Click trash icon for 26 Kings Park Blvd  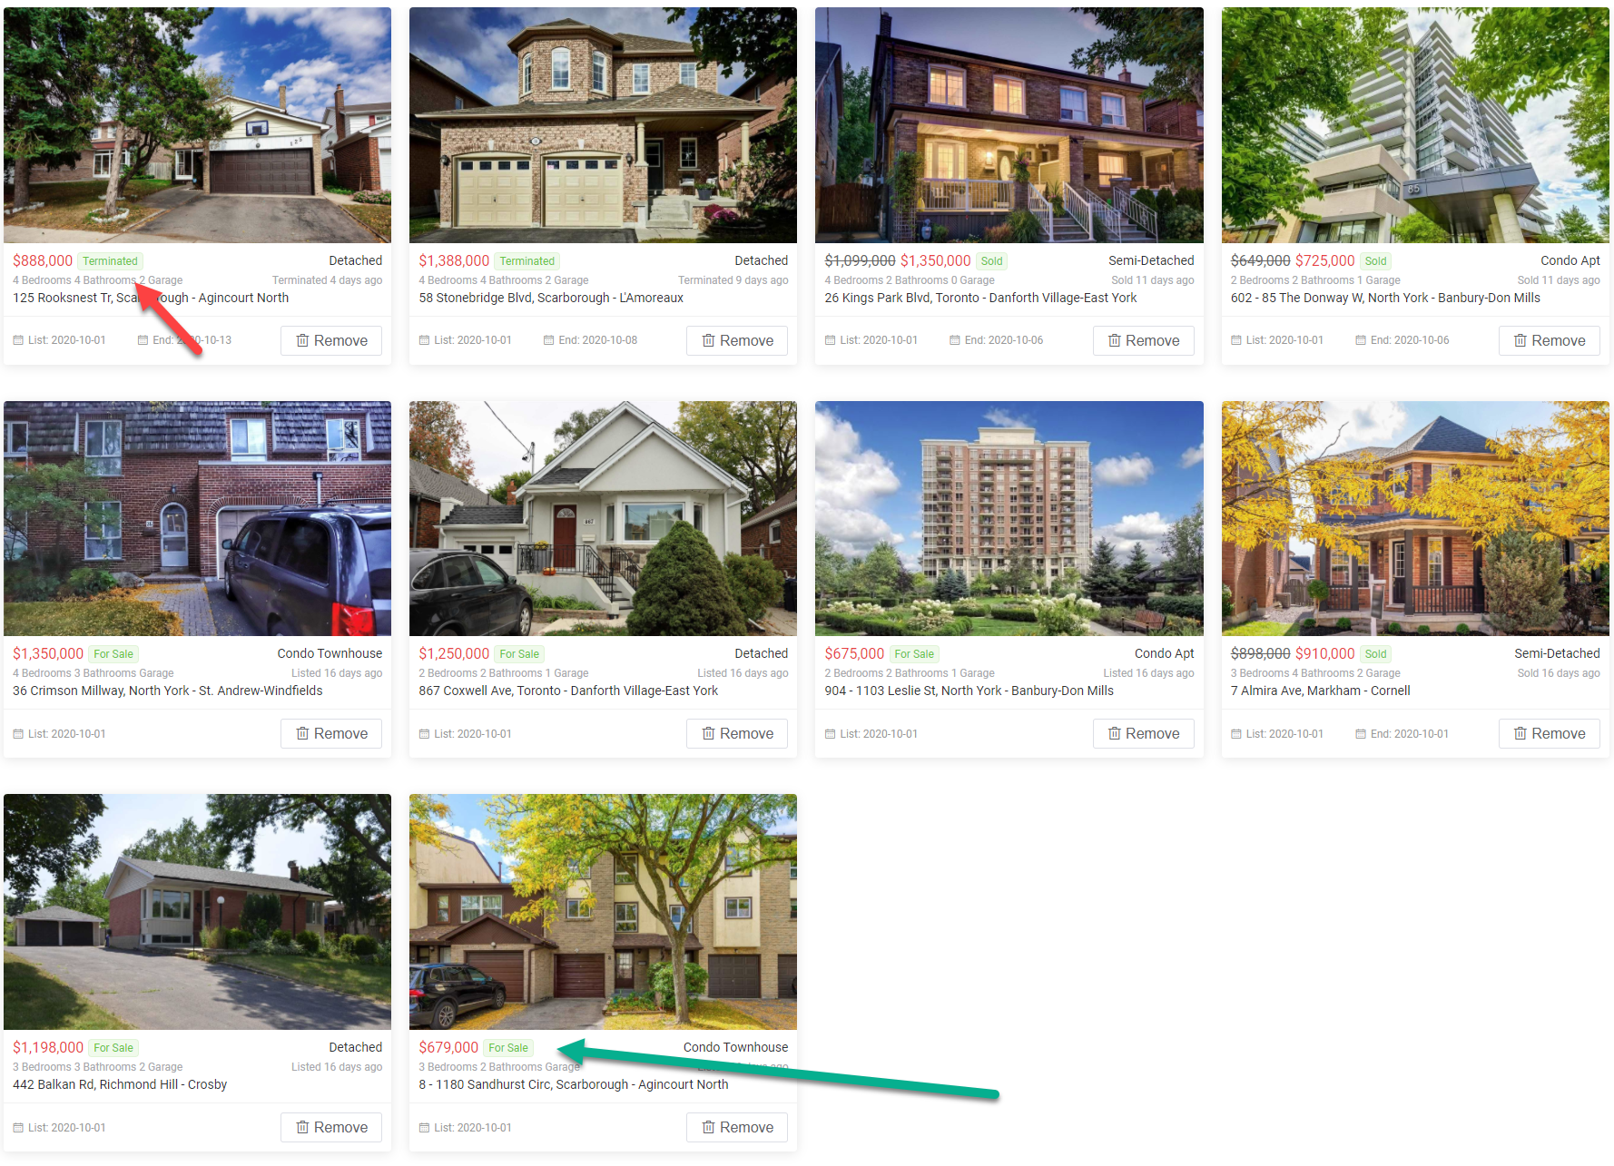click(1114, 340)
